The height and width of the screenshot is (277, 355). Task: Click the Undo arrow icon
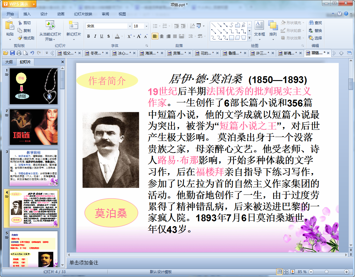(x=32, y=53)
